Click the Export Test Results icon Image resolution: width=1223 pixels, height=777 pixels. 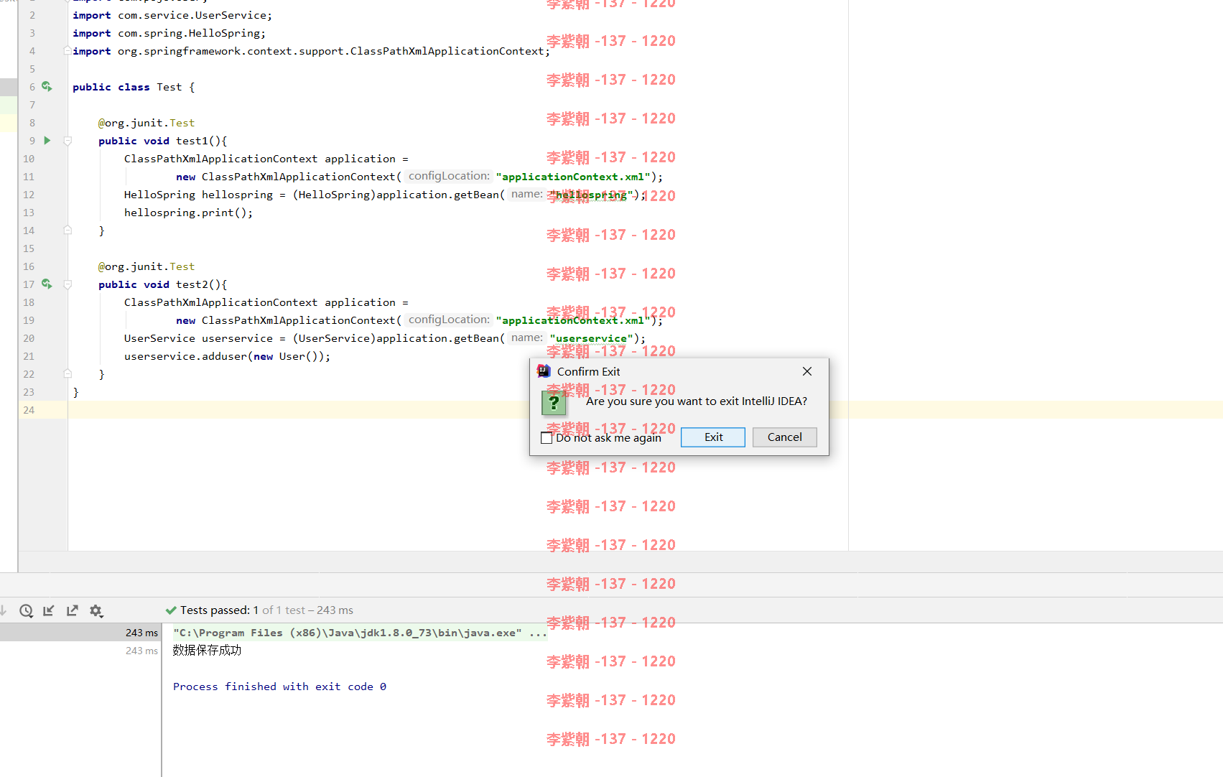[x=72, y=610]
